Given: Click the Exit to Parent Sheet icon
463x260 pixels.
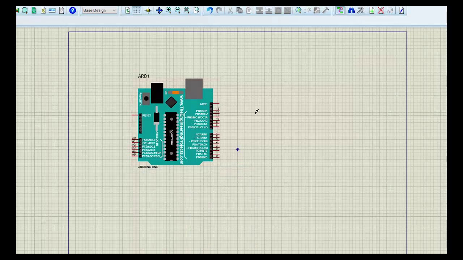Looking at the screenshot, I should (x=390, y=10).
